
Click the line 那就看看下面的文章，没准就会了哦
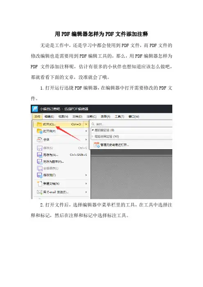(70, 77)
